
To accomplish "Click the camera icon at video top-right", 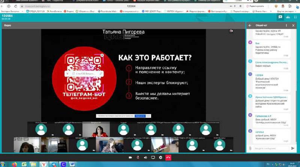I will coord(231,31).
